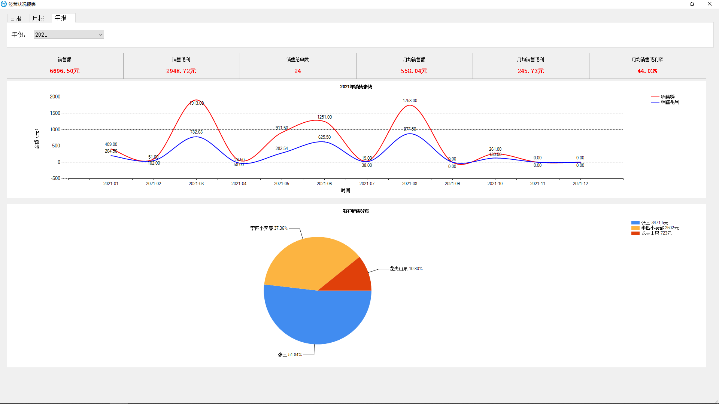Click the dropdown arrow next to 2021
This screenshot has width=719, height=404.
100,35
